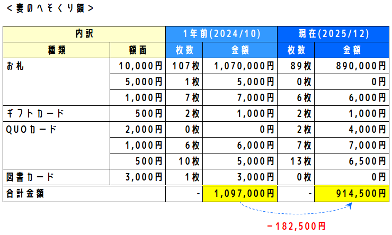Click the 89枚 count cell
The width and height of the screenshot is (392, 235).
296,66
